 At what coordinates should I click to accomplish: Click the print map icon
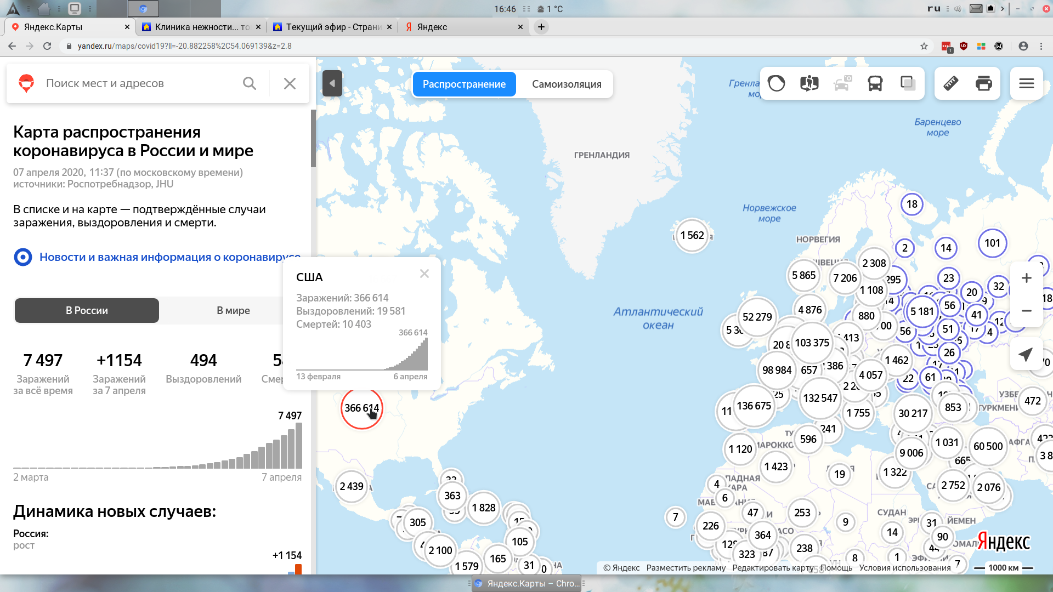pos(984,83)
